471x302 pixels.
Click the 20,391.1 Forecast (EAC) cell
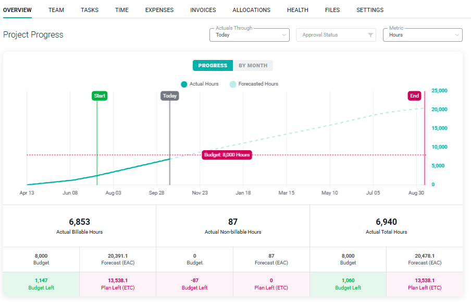(x=118, y=259)
